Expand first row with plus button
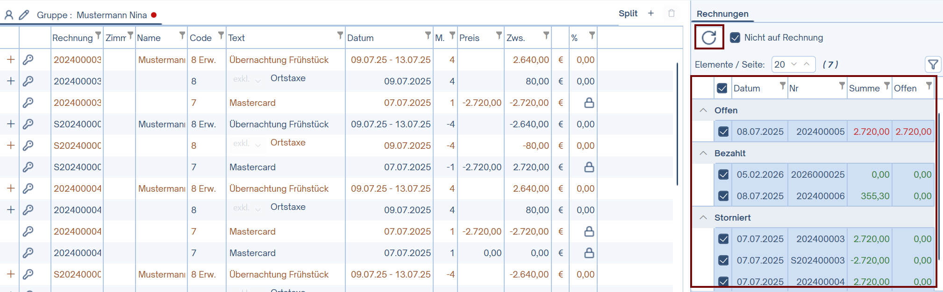This screenshot has width=943, height=292. click(11, 60)
